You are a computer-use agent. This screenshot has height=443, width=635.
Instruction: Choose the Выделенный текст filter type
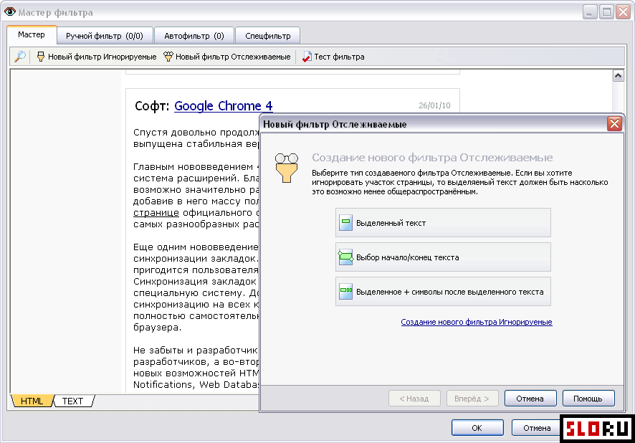pos(443,223)
